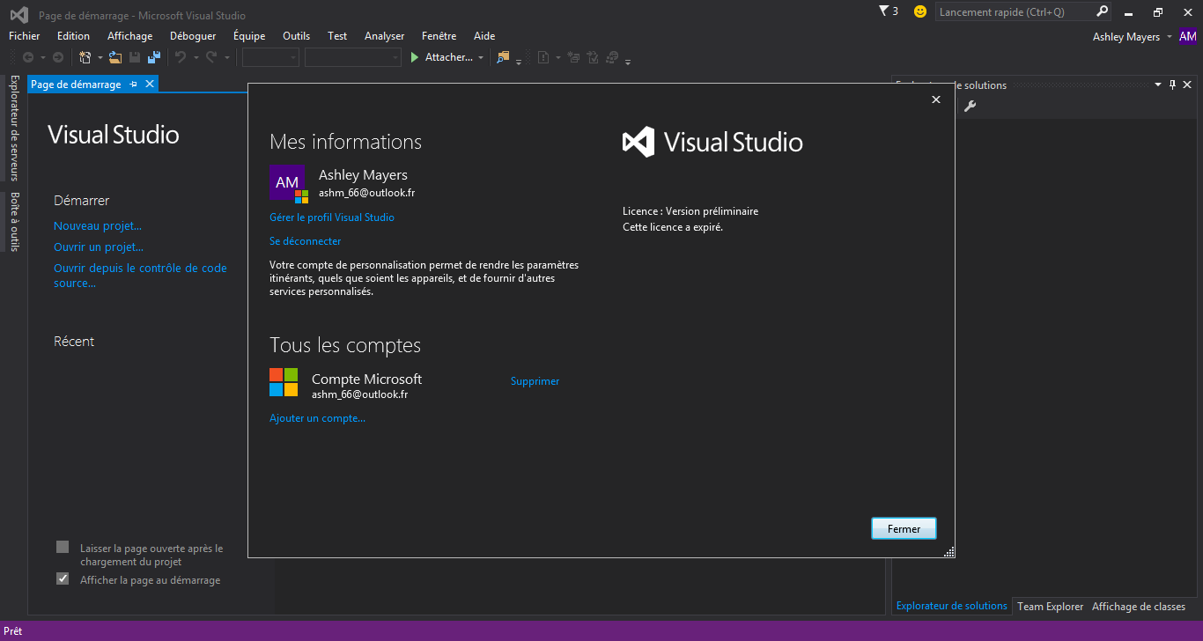Open the Déboguer menu
1203x641 pixels.
[x=193, y=36]
